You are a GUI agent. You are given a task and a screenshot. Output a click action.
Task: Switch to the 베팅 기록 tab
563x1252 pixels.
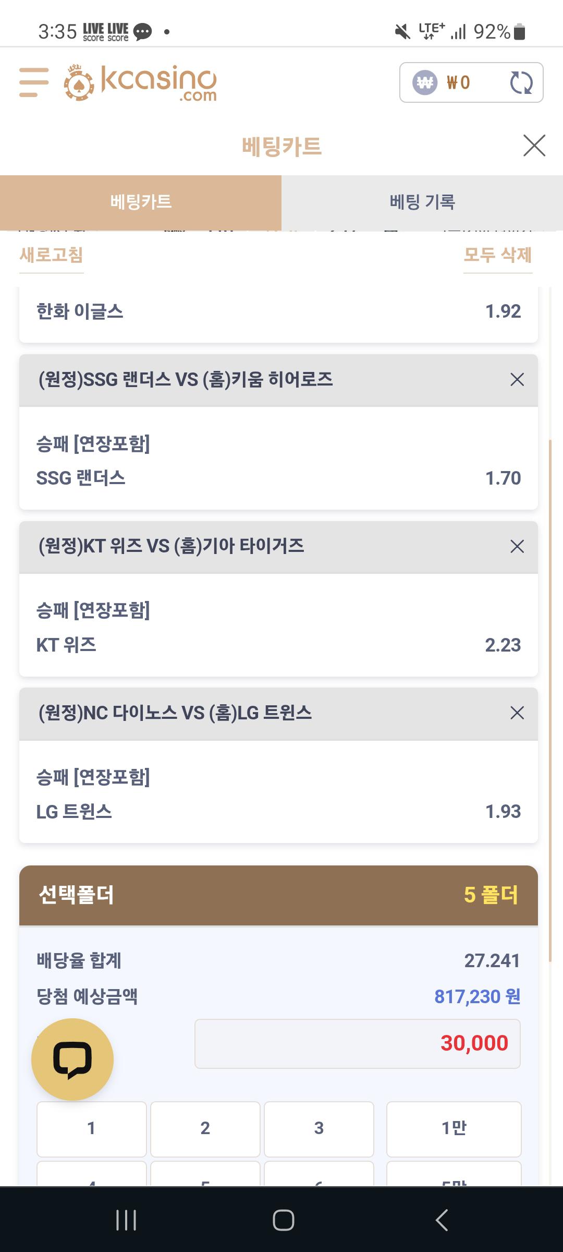point(422,202)
